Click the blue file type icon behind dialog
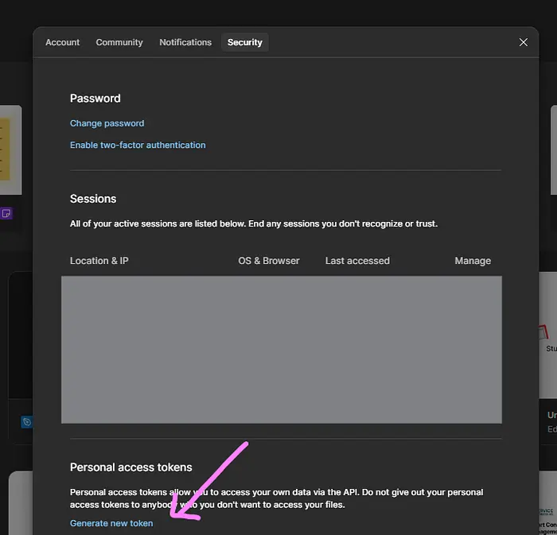 (26, 422)
